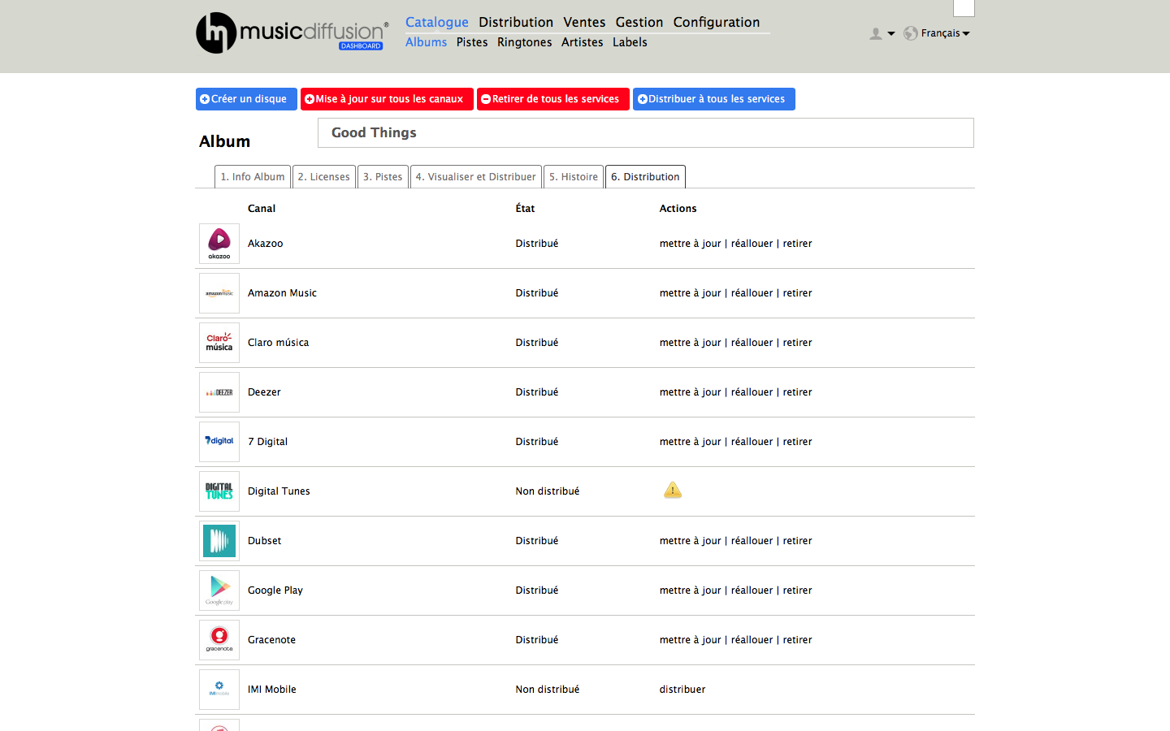
Task: Click réallouer for Deezer
Action: pyautogui.click(x=752, y=392)
